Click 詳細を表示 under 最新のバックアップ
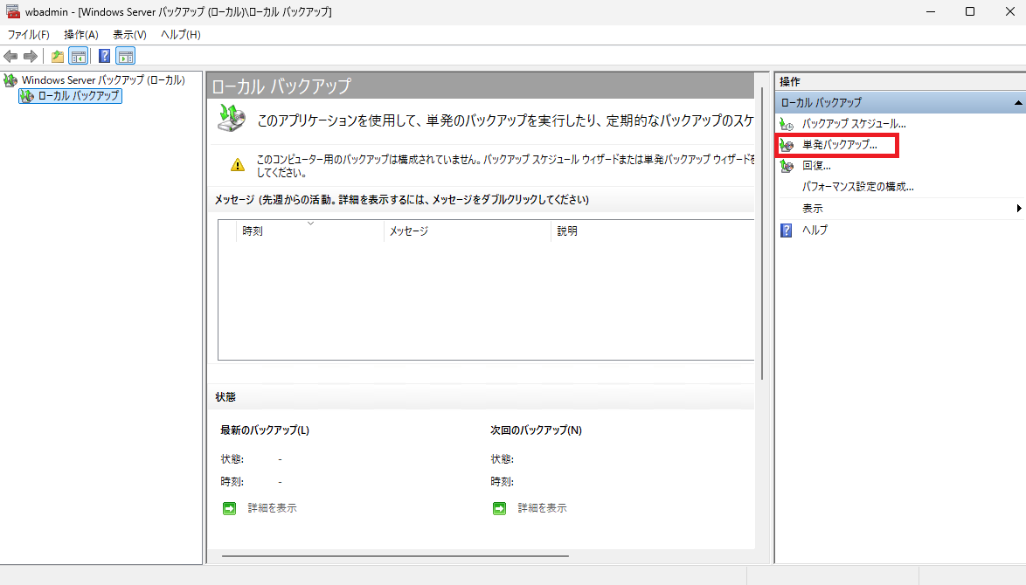Viewport: 1026px width, 585px height. click(272, 508)
